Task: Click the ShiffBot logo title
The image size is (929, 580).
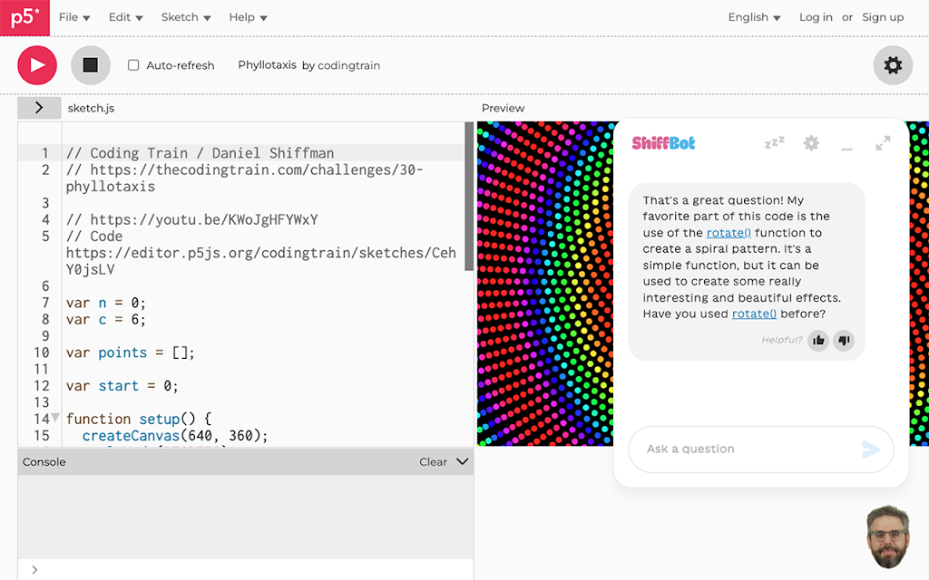Action: tap(663, 142)
